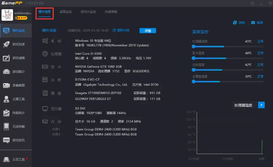Open 无线传输 phone icon in sidebar

click(7, 127)
